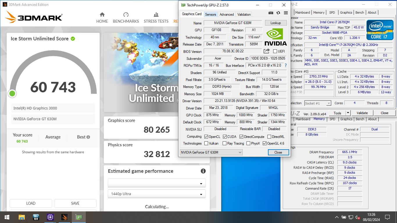Open the Windows Start menu
The image size is (397, 223).
pos(7,217)
